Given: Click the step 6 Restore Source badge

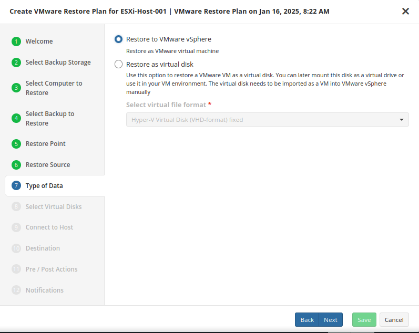Looking at the screenshot, I should click(16, 165).
